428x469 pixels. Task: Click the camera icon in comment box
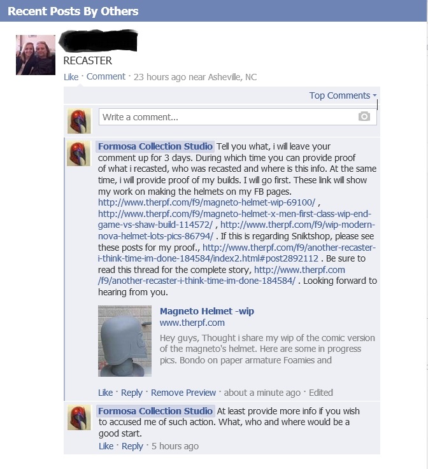(364, 116)
